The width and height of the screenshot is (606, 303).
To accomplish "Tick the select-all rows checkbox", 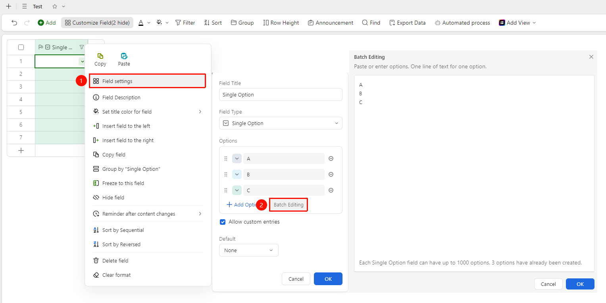I will pos(21,47).
